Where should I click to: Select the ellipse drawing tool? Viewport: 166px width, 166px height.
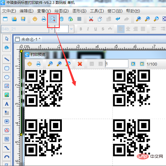[x=7, y=77]
